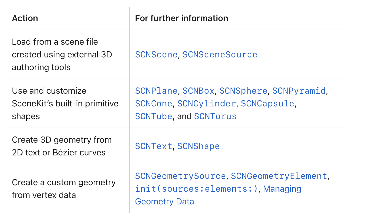Follow the SCNPlane link
The height and width of the screenshot is (221, 365).
(x=156, y=91)
